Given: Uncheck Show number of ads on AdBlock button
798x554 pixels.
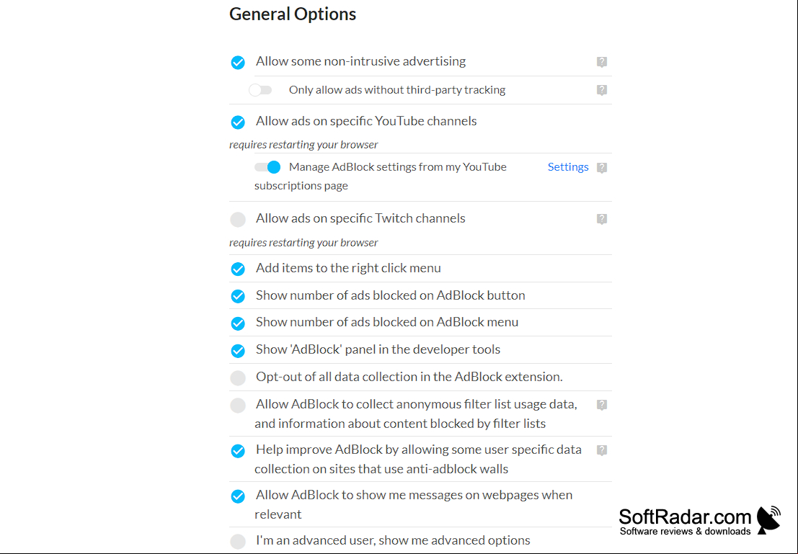Looking at the screenshot, I should pyautogui.click(x=238, y=296).
